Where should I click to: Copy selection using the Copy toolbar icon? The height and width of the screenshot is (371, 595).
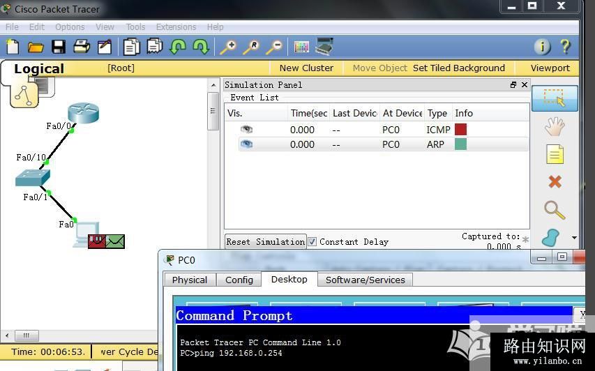coord(131,47)
